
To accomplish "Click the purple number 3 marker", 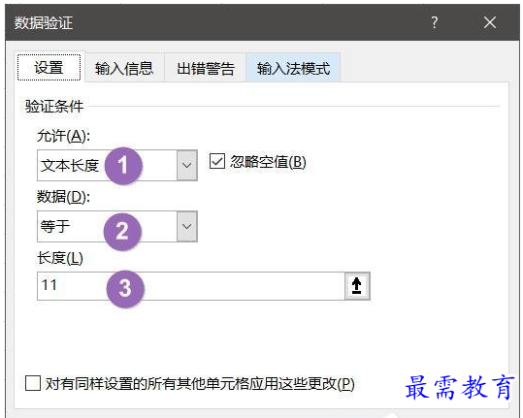I will pos(125,288).
